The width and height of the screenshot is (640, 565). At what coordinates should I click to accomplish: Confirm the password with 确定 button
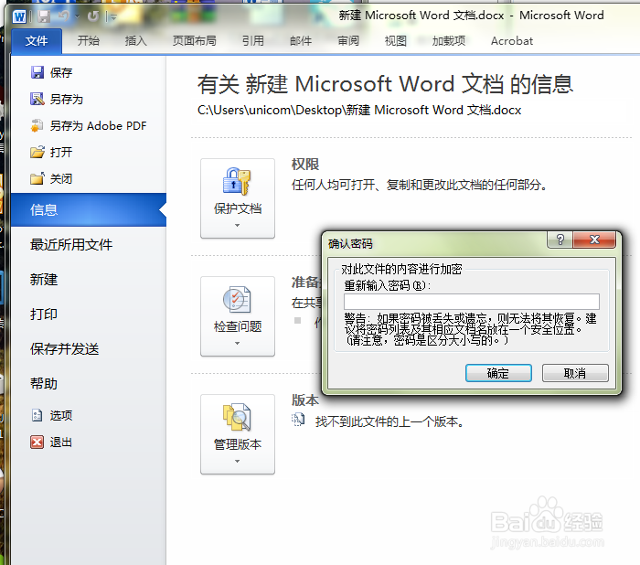coord(498,373)
